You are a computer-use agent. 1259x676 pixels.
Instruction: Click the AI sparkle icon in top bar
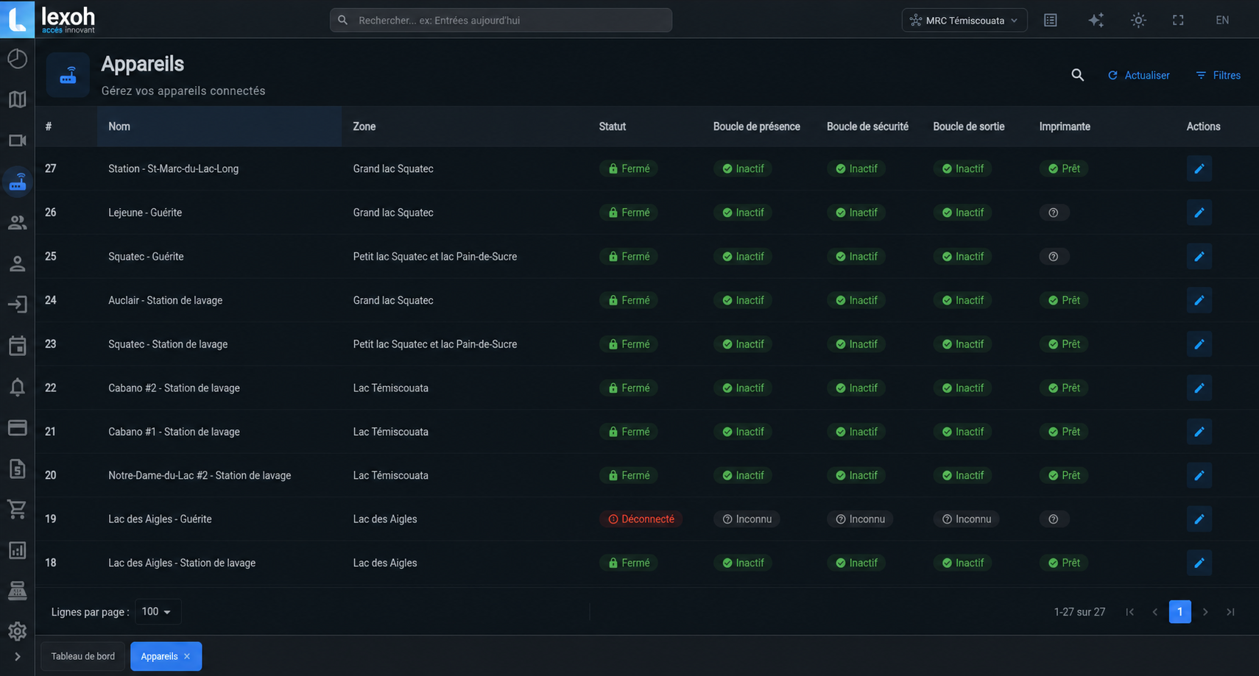click(x=1096, y=21)
